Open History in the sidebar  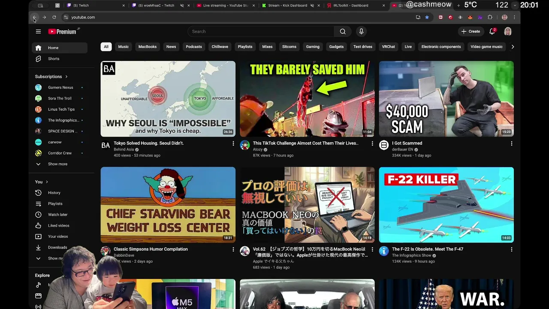coord(60,193)
